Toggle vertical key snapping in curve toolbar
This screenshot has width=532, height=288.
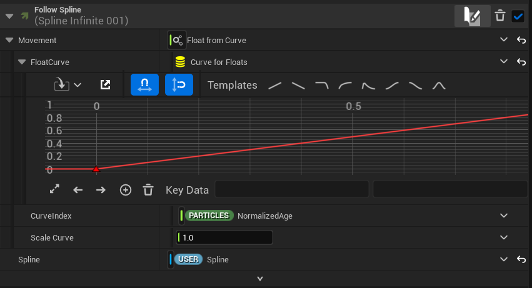click(x=179, y=85)
